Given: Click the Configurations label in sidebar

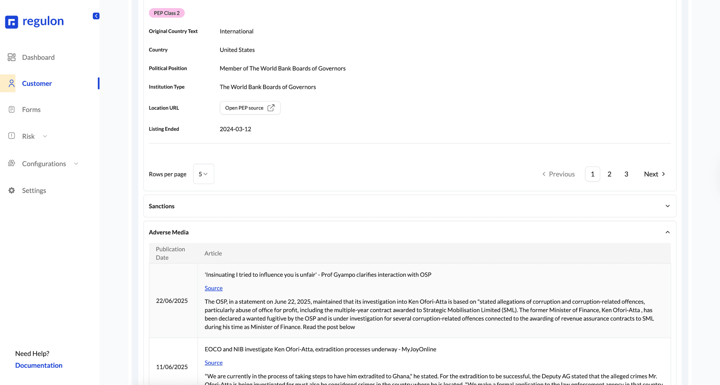Looking at the screenshot, I should 44,164.
